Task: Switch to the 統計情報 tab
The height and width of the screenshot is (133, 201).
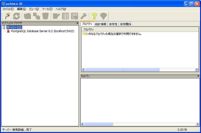Action: (101, 24)
